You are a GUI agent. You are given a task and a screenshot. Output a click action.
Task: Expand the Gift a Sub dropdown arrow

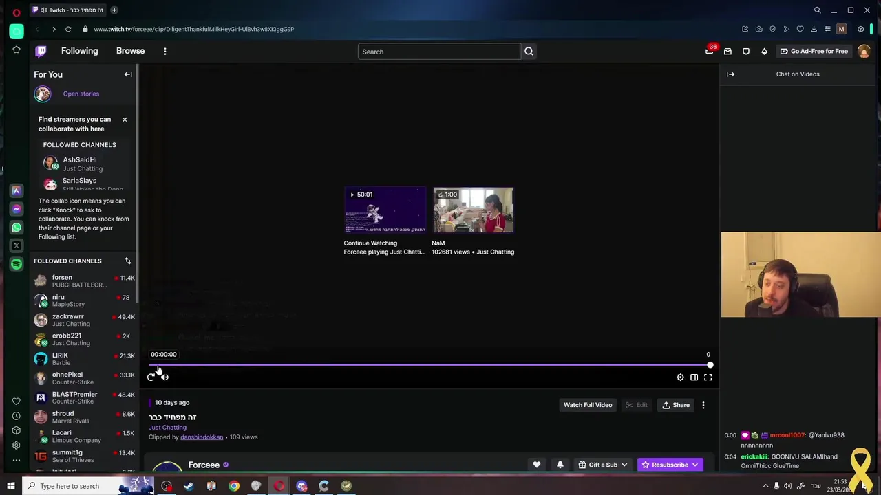(624, 465)
